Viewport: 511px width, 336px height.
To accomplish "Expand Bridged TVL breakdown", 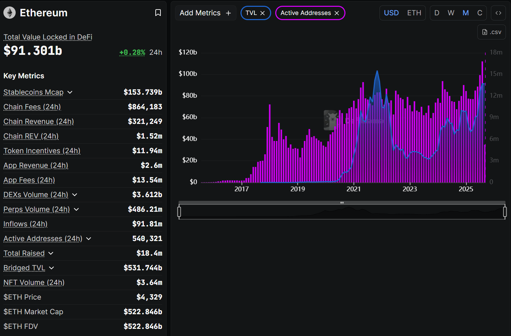I will coord(51,268).
